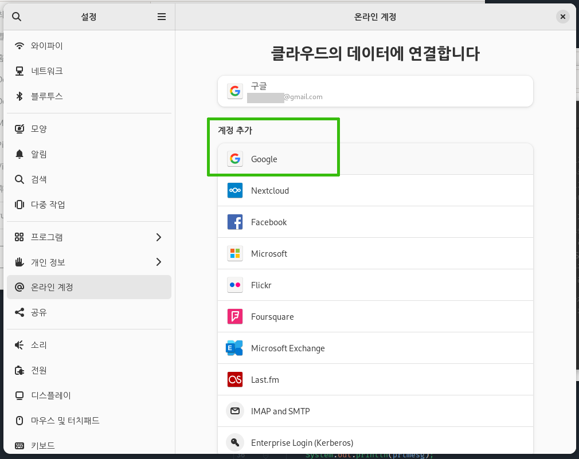Expand the 프로그램 chevron arrow
The width and height of the screenshot is (579, 459).
(x=159, y=237)
